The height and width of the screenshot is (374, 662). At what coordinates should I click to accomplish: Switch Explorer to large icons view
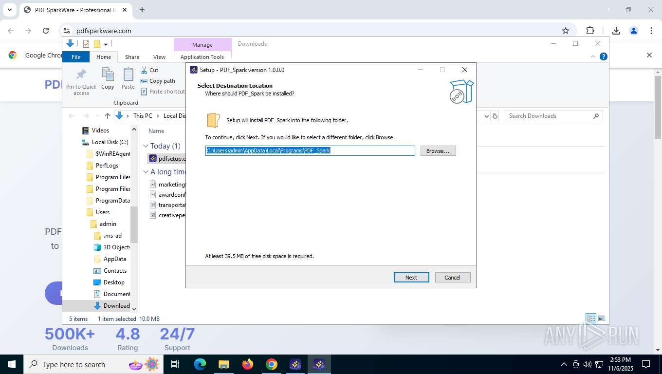tap(602, 319)
